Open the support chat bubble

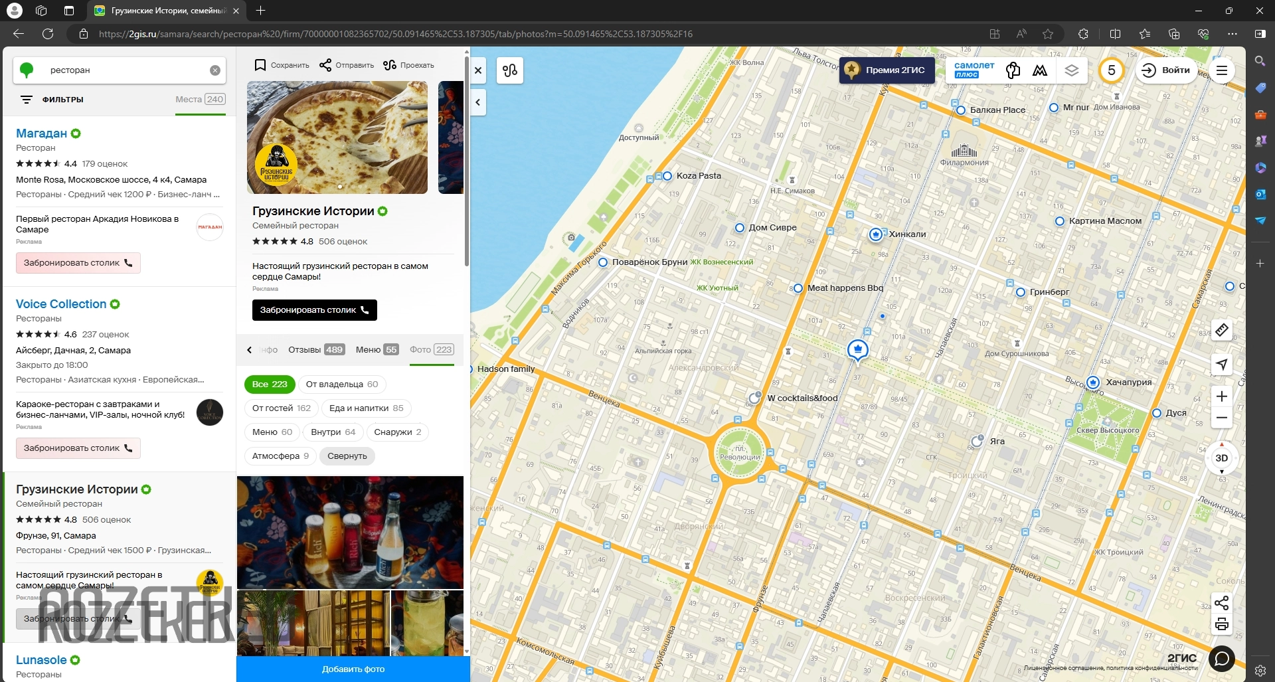point(1221,659)
